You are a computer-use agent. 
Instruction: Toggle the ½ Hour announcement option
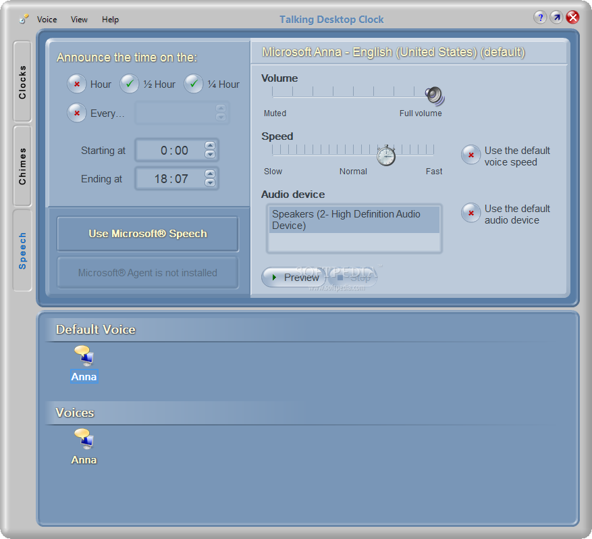coord(130,84)
